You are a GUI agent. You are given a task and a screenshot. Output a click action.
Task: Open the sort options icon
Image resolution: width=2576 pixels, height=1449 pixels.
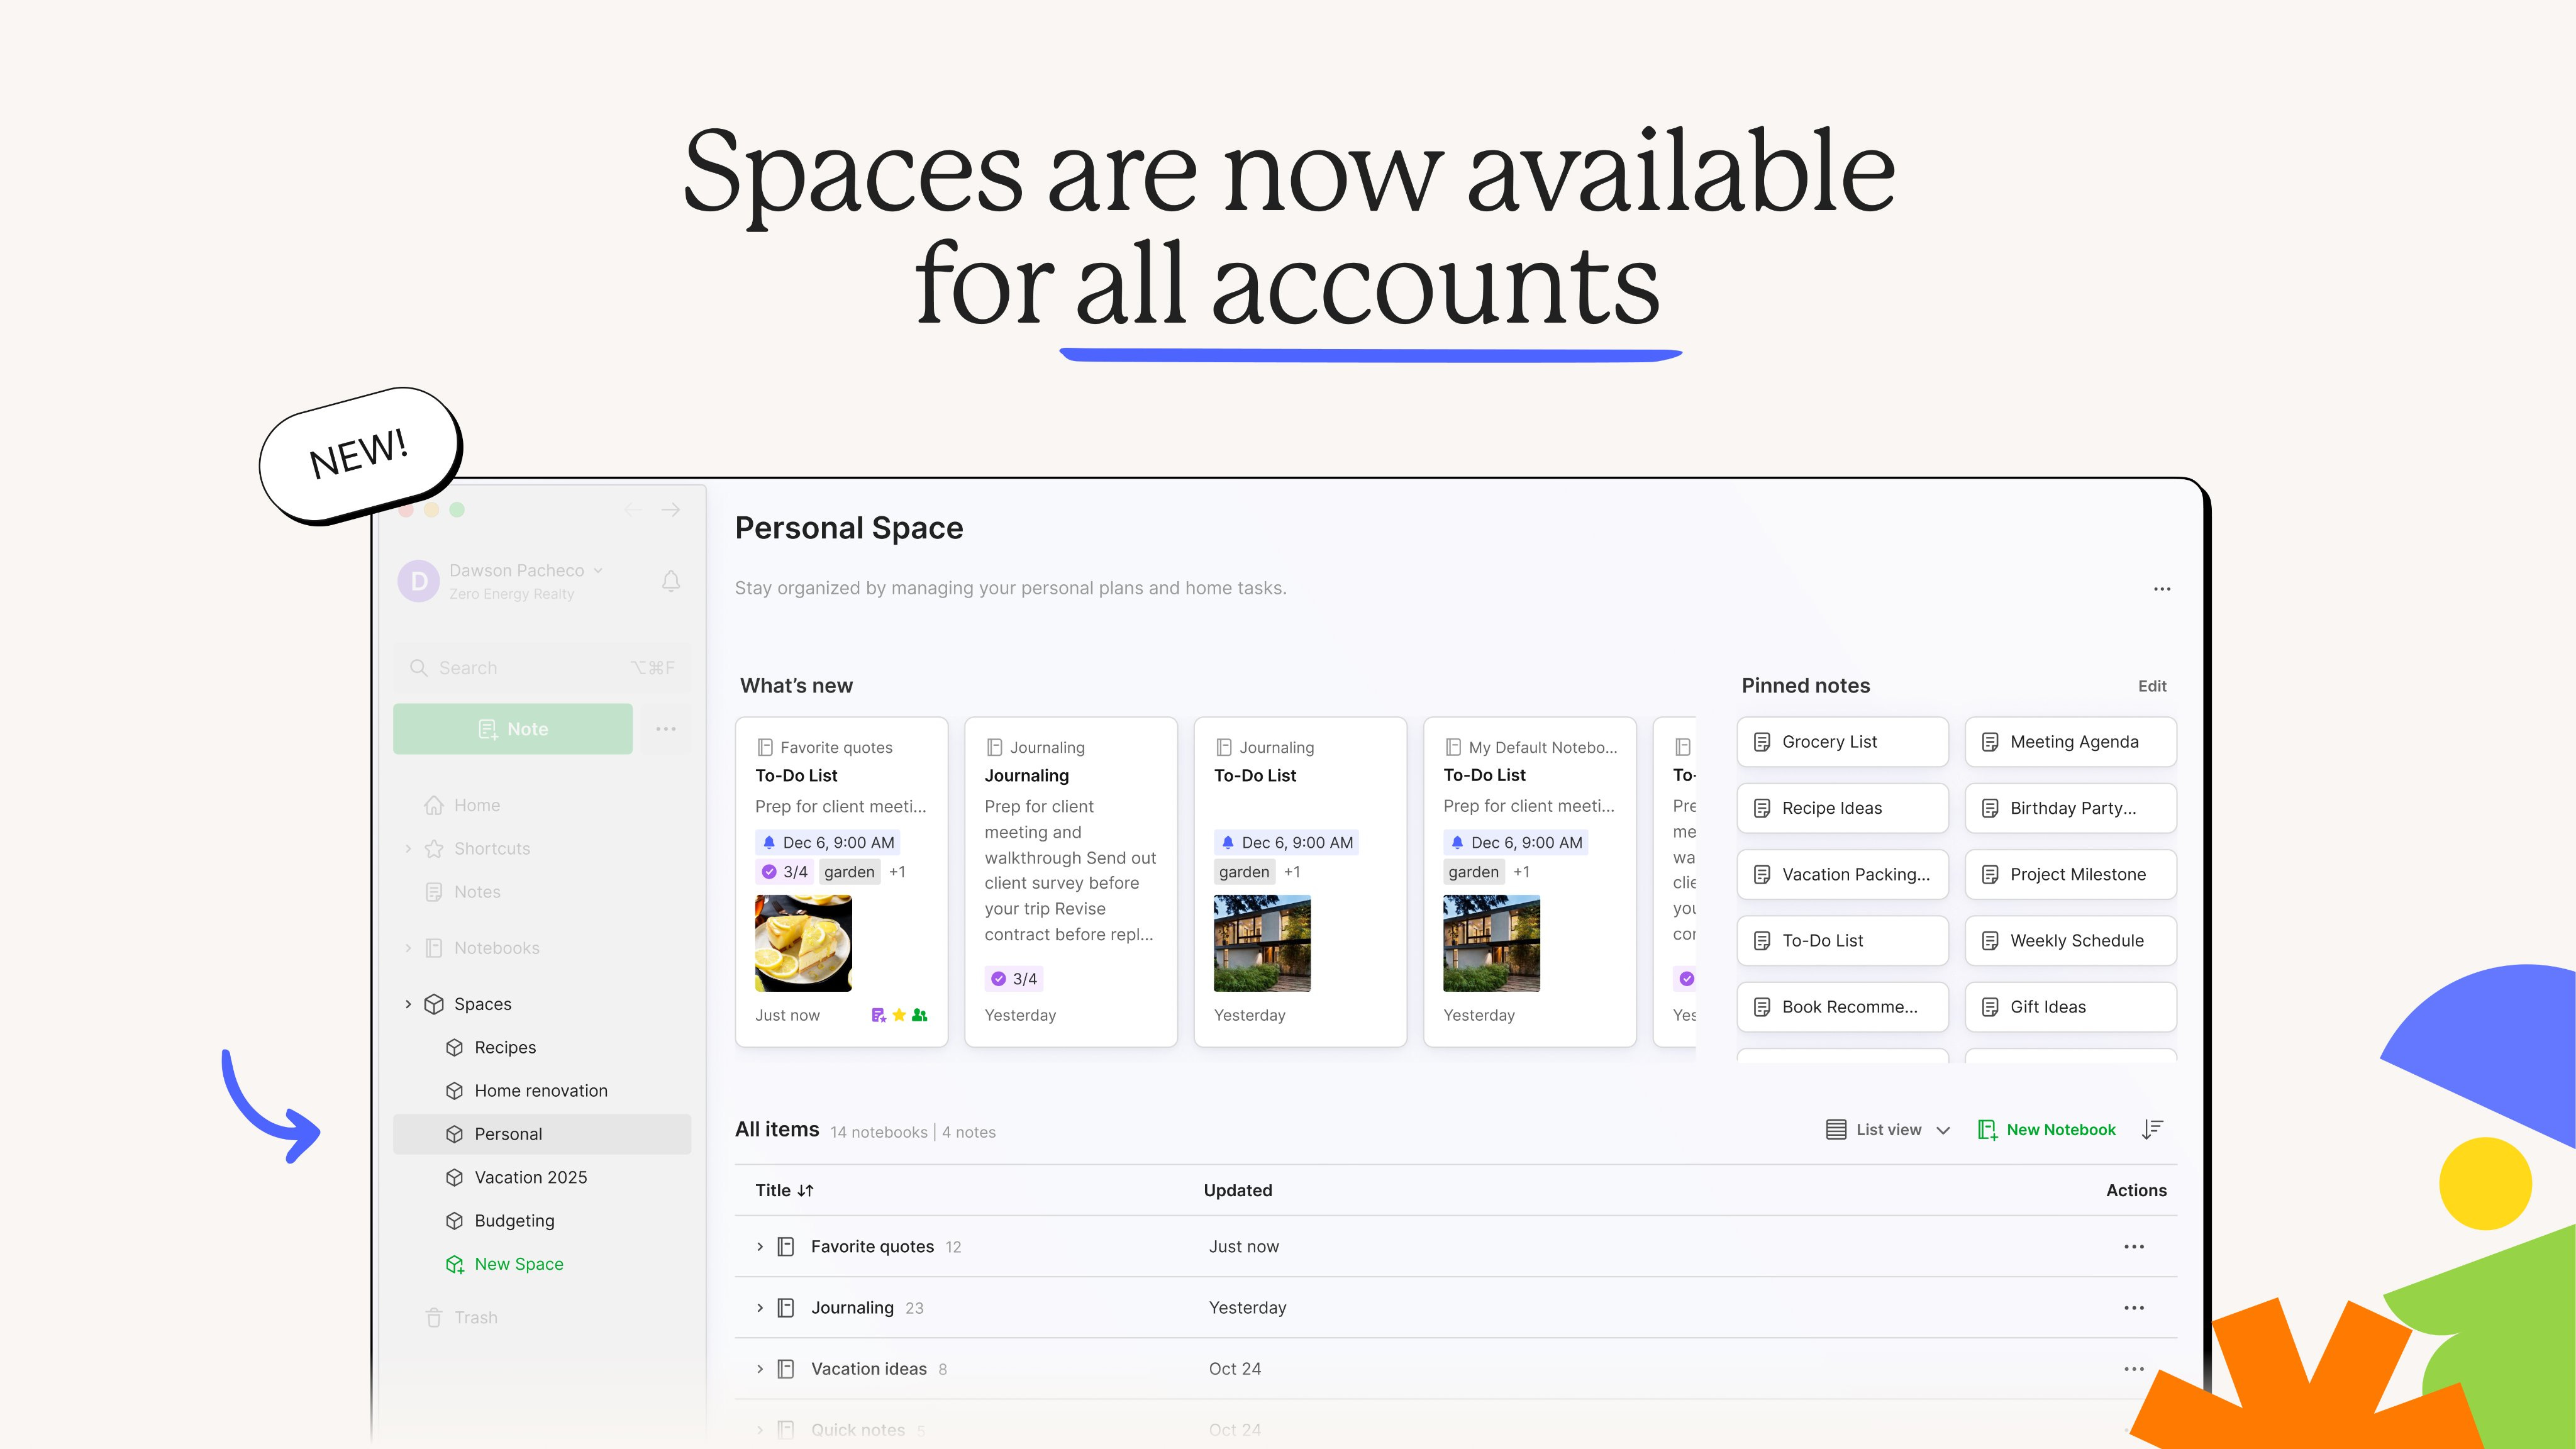tap(2152, 1130)
